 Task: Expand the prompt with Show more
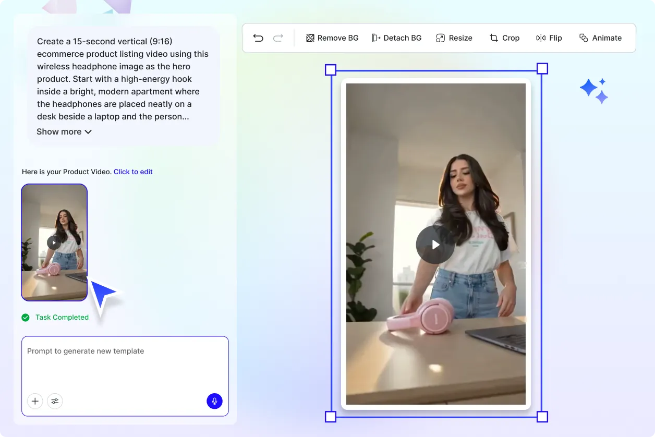click(64, 132)
